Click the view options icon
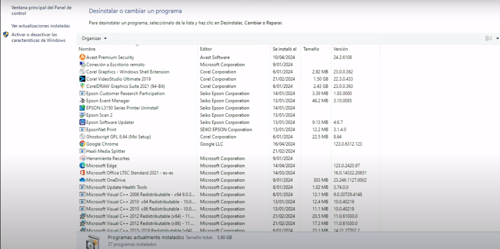The width and height of the screenshot is (500, 249). click(488, 38)
